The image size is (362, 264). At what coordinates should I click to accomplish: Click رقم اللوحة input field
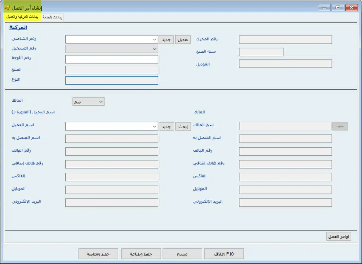112,59
